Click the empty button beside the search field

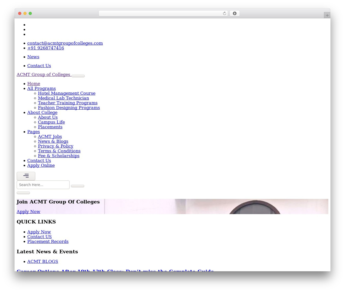[x=78, y=186]
